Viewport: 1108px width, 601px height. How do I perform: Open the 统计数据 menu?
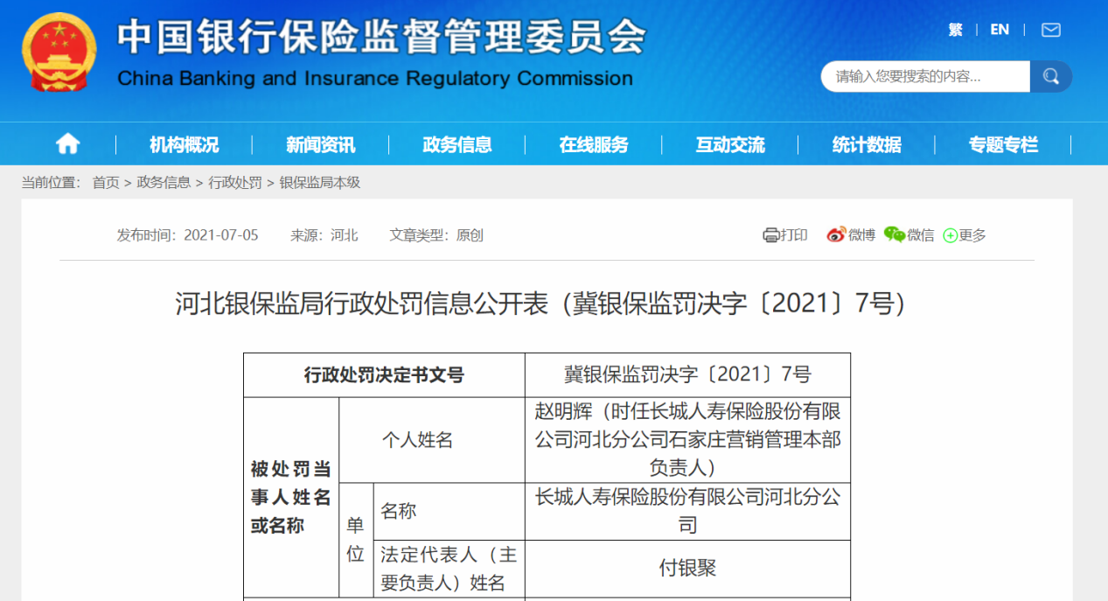click(867, 144)
